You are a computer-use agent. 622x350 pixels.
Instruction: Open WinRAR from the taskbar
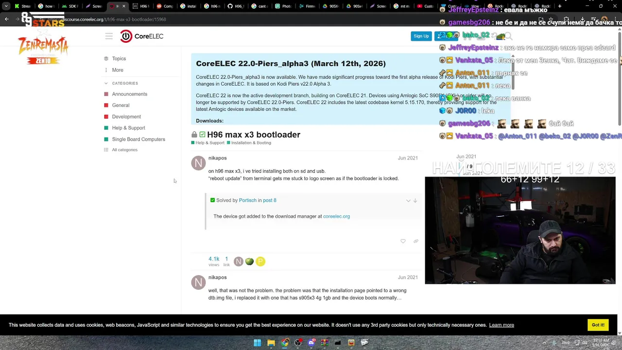pyautogui.click(x=325, y=343)
